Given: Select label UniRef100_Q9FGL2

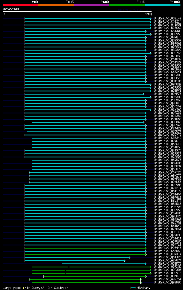Looking at the screenshot, I should pyautogui.click(x=168, y=197).
